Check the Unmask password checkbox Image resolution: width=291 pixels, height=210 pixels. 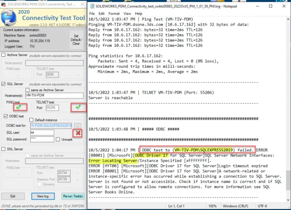coord(58,140)
